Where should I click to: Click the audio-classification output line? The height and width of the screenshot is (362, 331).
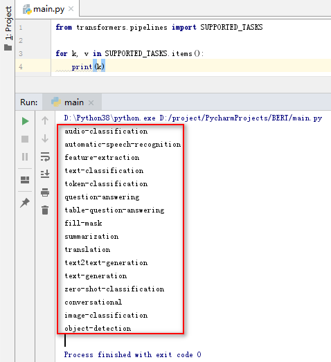click(106, 132)
